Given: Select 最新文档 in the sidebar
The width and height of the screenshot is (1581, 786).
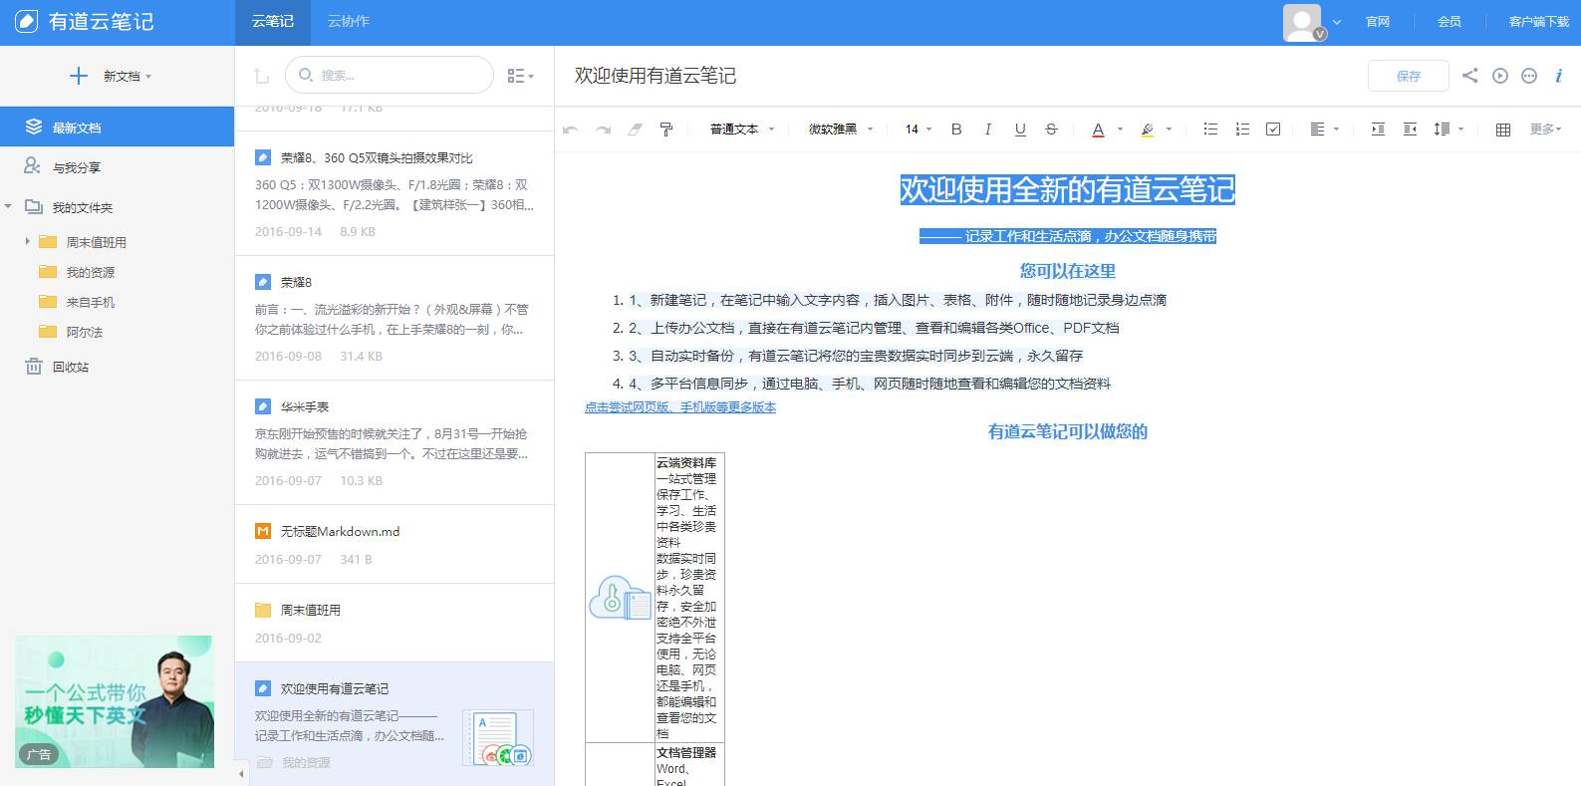Looking at the screenshot, I should coord(117,128).
